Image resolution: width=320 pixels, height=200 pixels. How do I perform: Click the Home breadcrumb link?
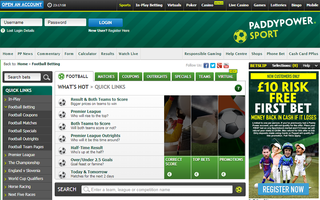tap(23, 64)
